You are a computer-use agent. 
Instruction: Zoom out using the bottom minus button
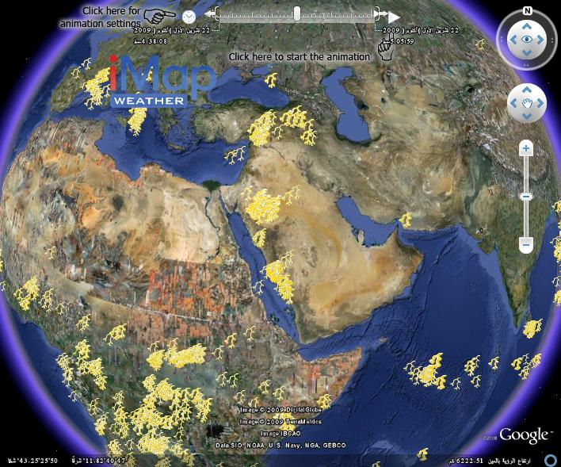[x=526, y=245]
